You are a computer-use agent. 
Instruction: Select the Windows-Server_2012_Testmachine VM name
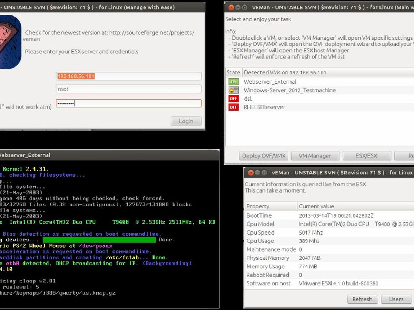289,90
